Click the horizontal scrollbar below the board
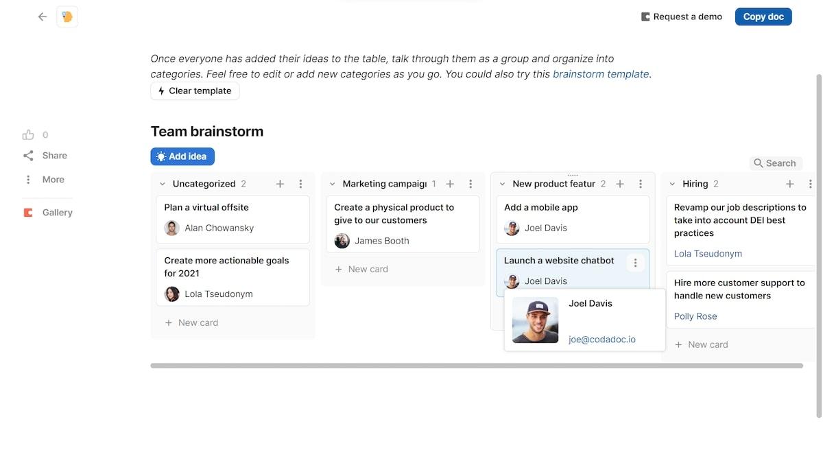The height and width of the screenshot is (463, 823). pyautogui.click(x=477, y=366)
